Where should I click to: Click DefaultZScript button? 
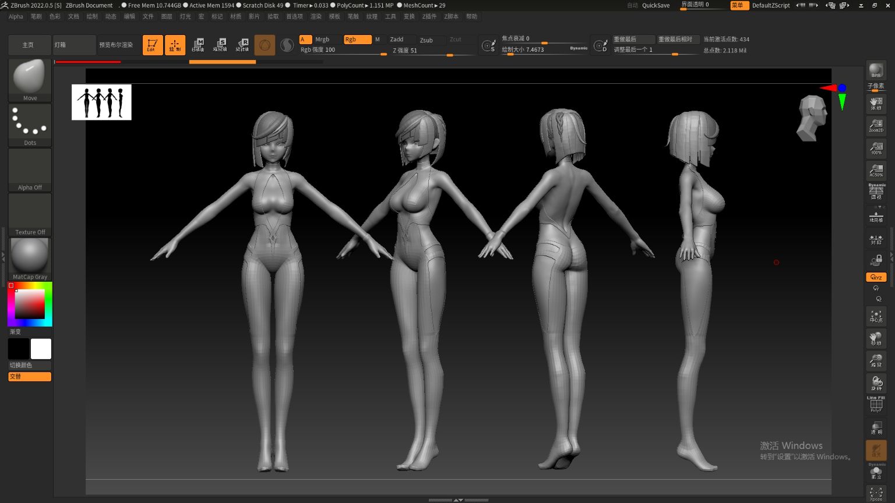(771, 5)
